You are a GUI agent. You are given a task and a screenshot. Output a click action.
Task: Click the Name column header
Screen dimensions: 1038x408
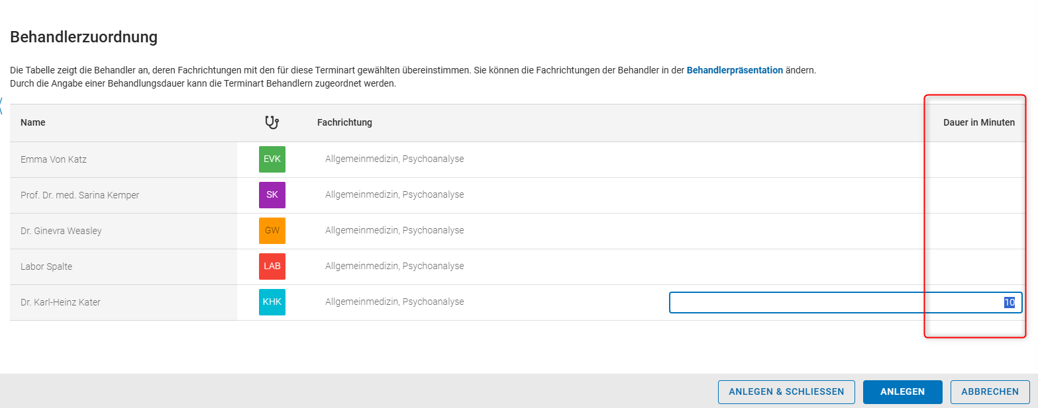pyautogui.click(x=33, y=122)
